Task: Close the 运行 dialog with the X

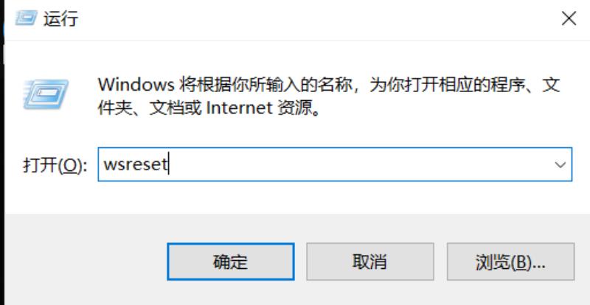Action: point(569,18)
